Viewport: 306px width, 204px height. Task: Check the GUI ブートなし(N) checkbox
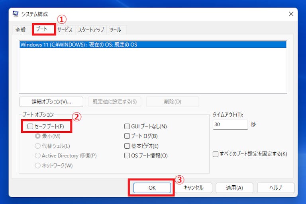tap(127, 126)
